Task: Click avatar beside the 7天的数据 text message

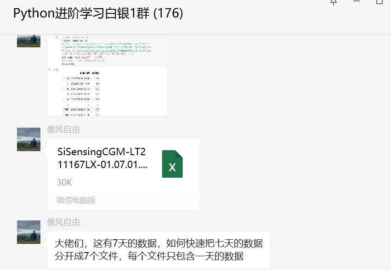Action: [28, 232]
